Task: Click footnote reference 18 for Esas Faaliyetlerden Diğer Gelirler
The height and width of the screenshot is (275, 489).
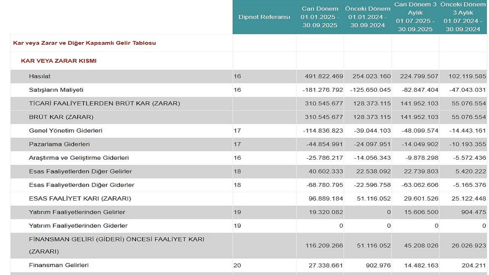Action: [x=237, y=171]
